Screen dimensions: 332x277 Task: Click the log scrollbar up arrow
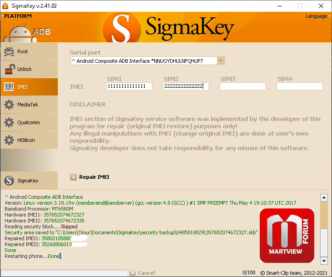pyautogui.click(x=324, y=197)
